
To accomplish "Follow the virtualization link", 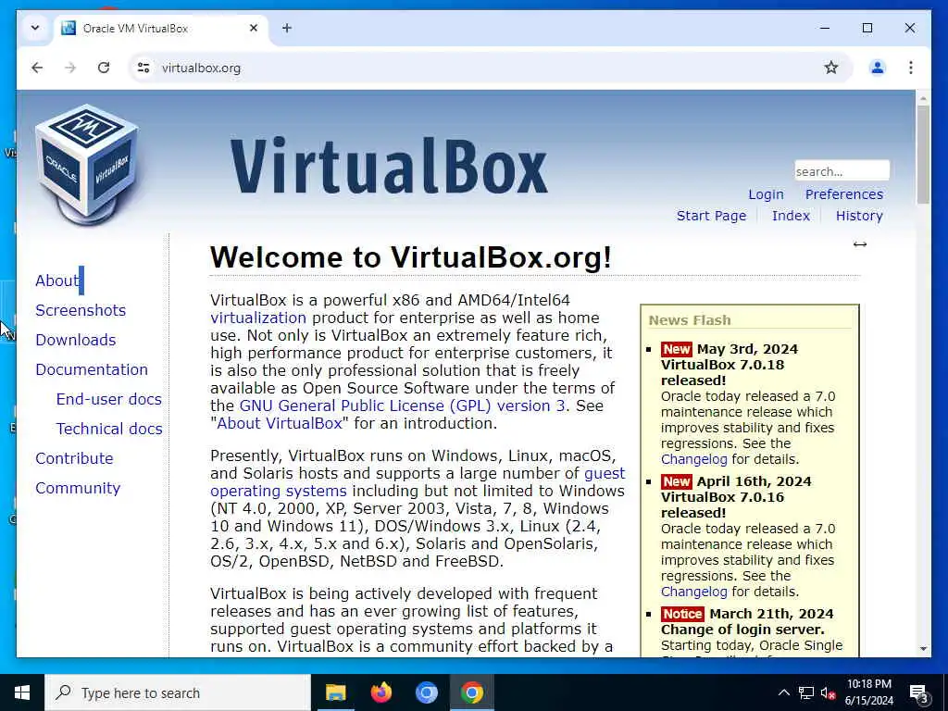I will tap(258, 318).
